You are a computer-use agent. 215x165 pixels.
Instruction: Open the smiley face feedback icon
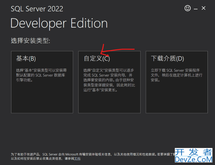coord(187,8)
